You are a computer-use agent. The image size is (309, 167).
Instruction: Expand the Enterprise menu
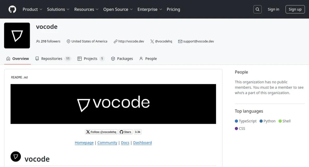[x=150, y=9]
